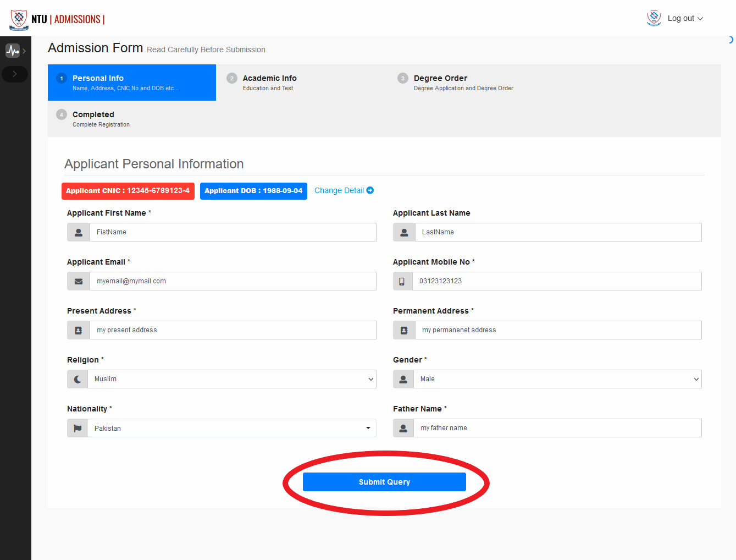Expand the sidebar using the dark chevron button
The height and width of the screenshot is (560, 736).
(x=15, y=74)
